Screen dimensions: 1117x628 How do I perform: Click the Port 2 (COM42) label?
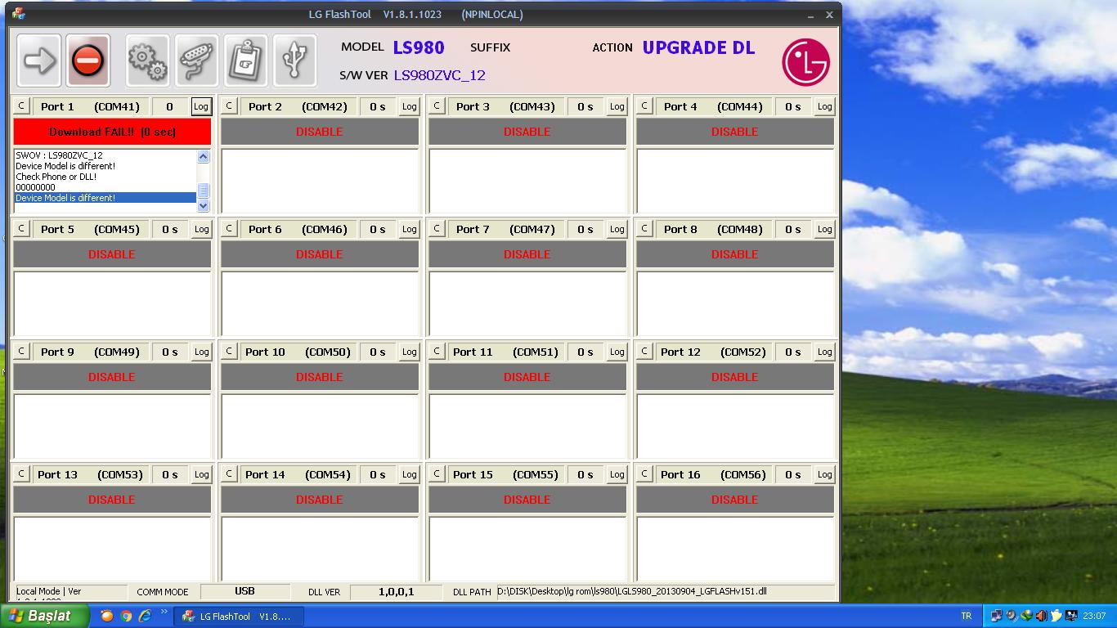pos(298,106)
